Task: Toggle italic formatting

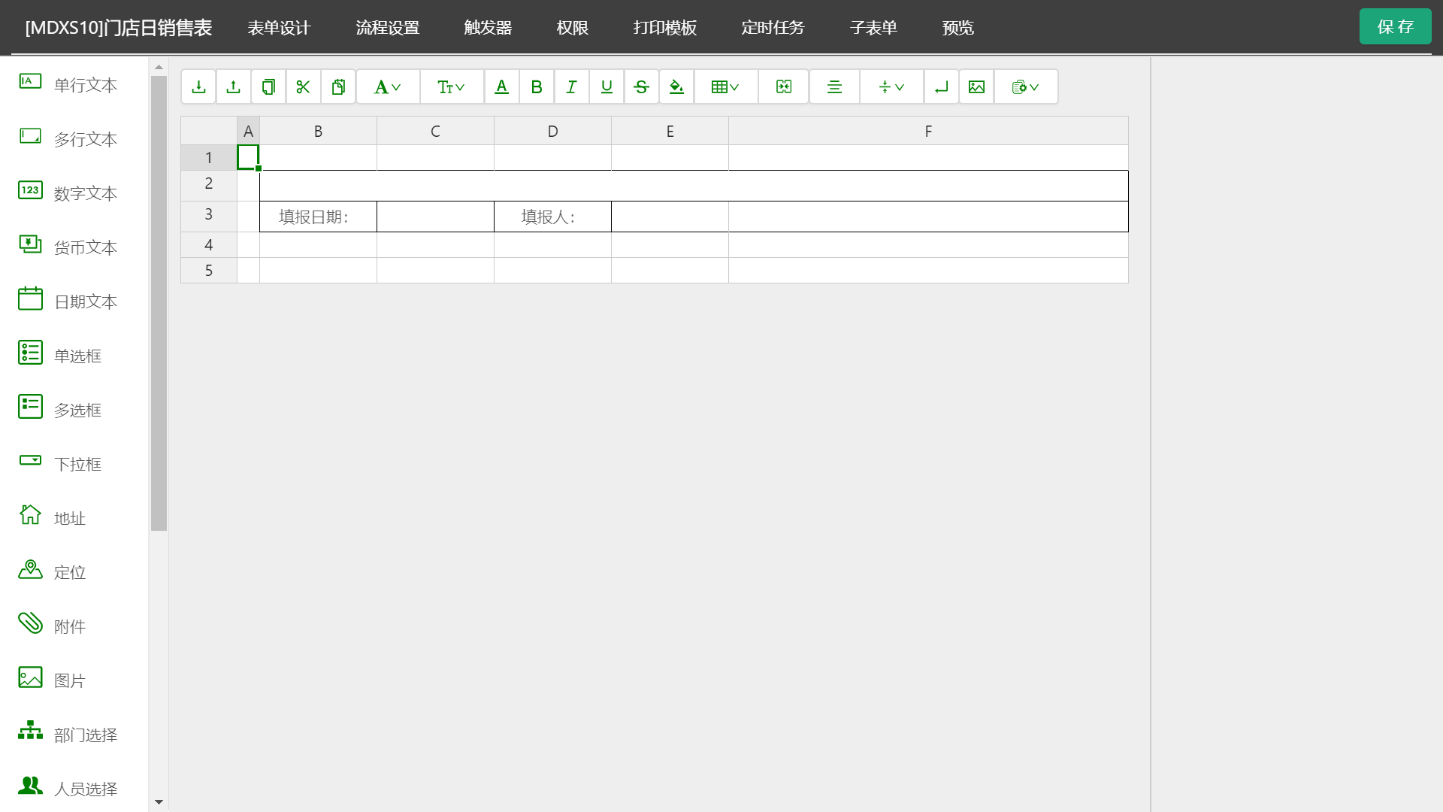Action: pos(571,87)
